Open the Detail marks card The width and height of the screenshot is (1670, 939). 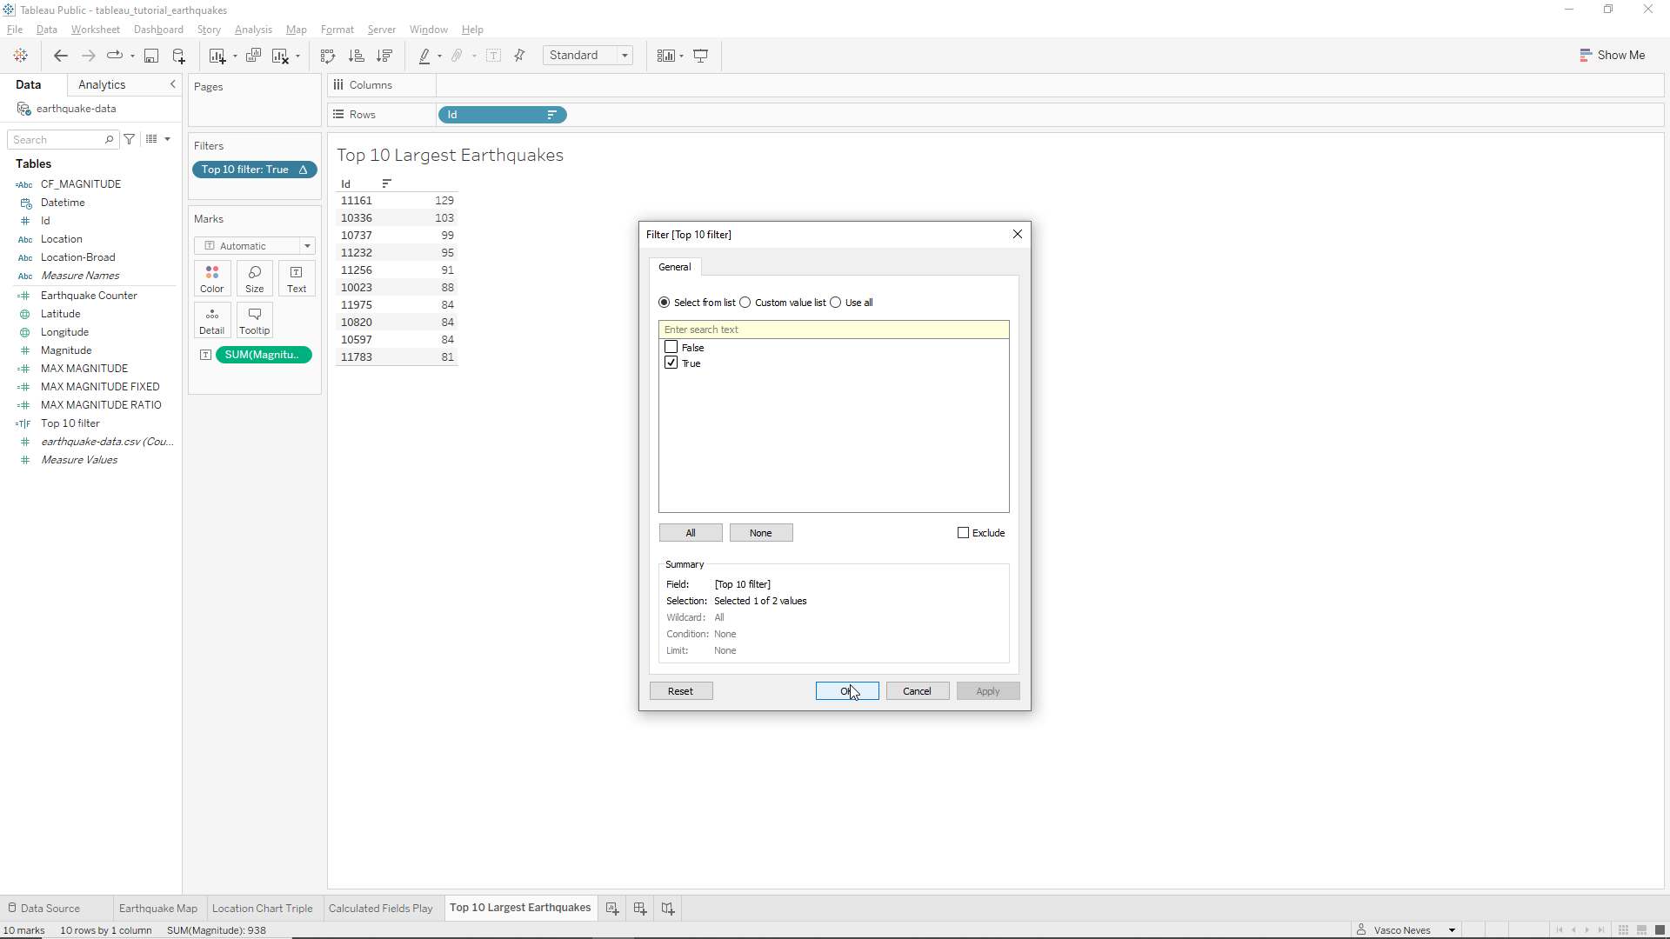[212, 320]
